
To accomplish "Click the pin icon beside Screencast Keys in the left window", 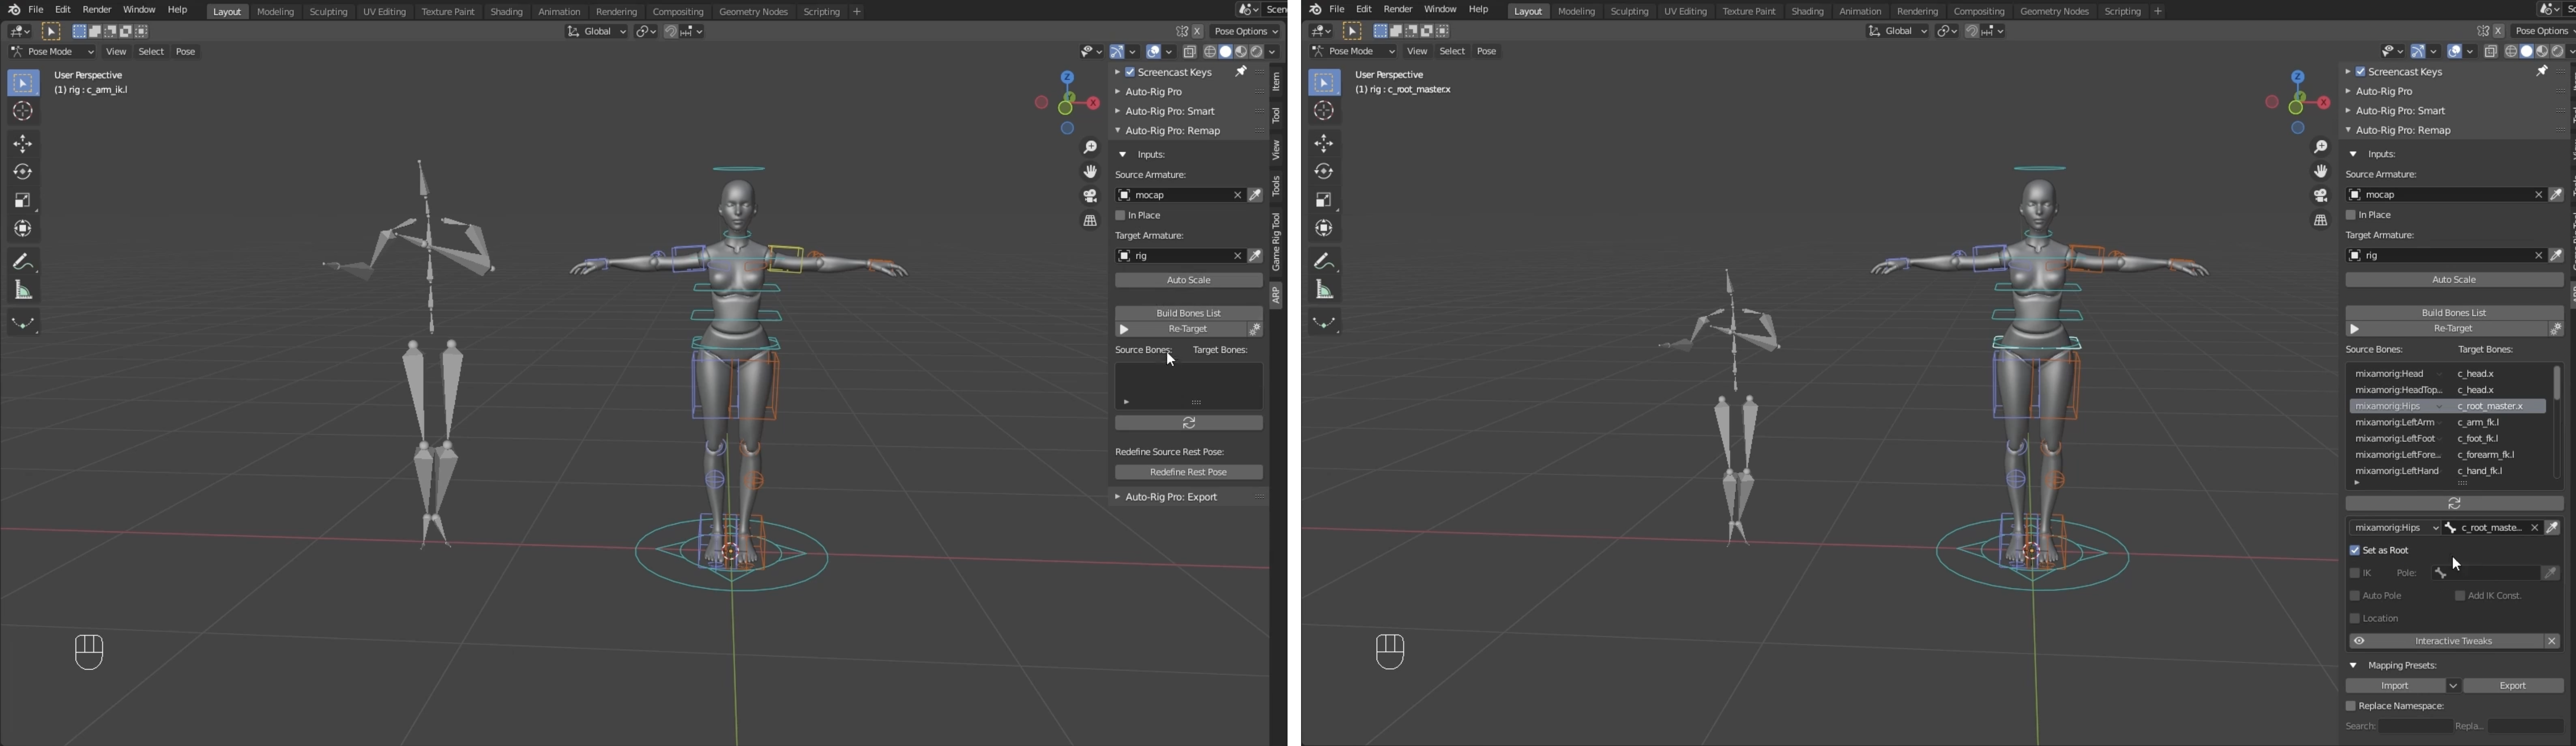I will pyautogui.click(x=1241, y=72).
